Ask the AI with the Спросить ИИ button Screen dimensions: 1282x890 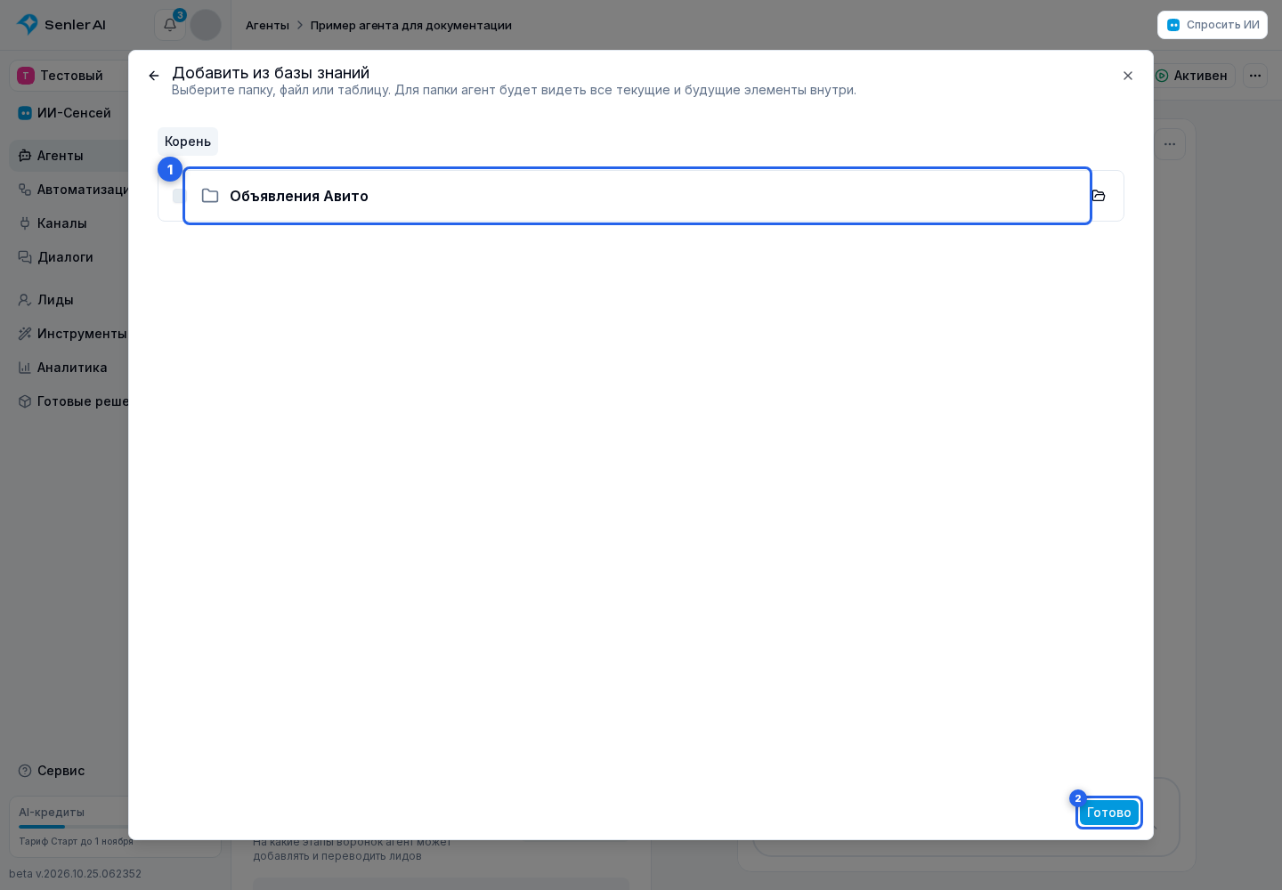[1213, 25]
